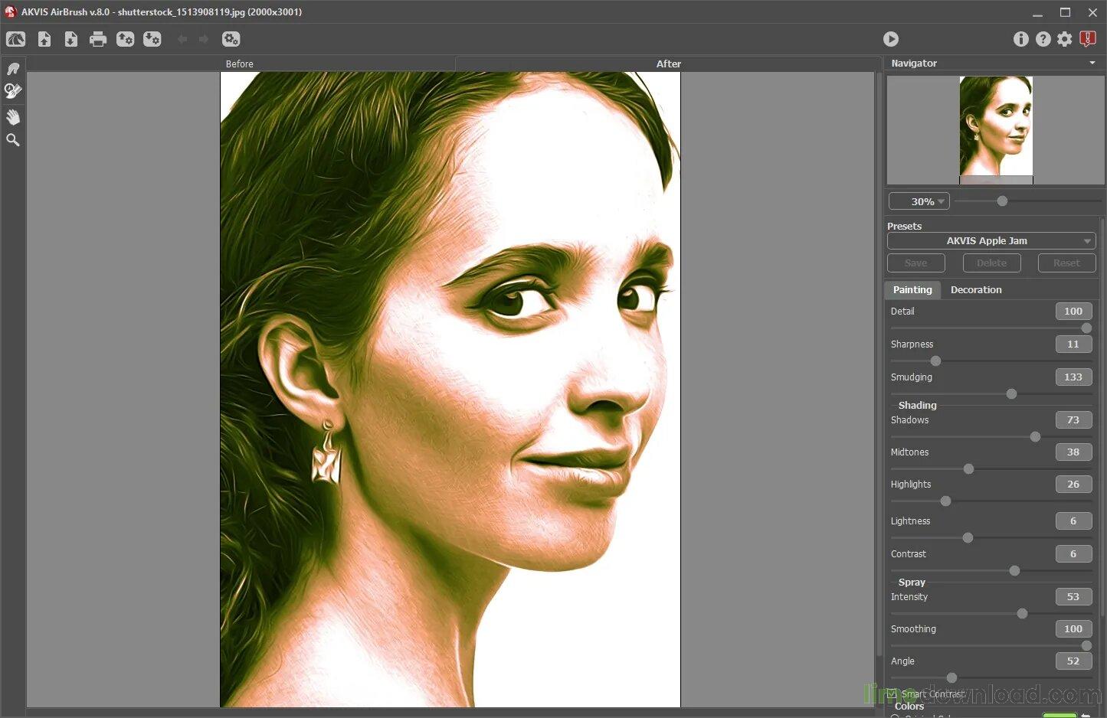Collapse the Navigator panel
Viewport: 1107px width, 718px height.
[1093, 63]
